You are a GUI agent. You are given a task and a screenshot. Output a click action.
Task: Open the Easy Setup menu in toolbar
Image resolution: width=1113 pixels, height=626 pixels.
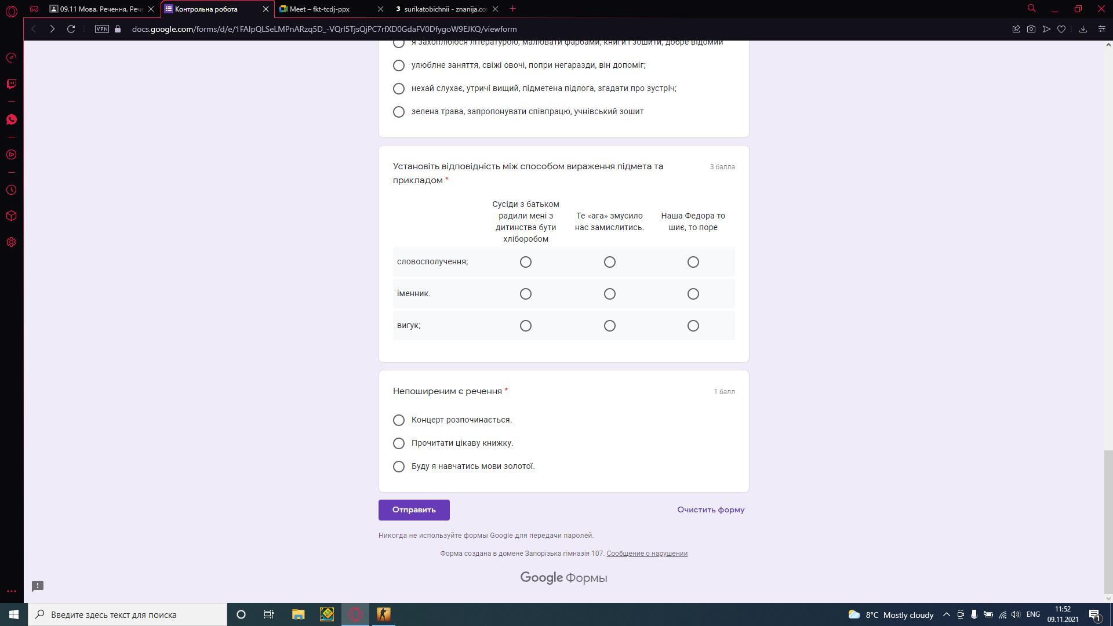(x=1101, y=29)
